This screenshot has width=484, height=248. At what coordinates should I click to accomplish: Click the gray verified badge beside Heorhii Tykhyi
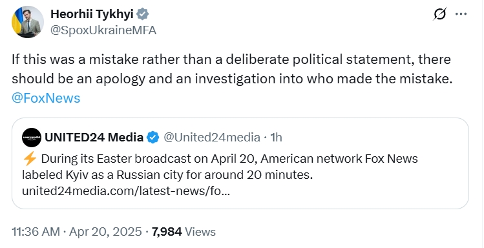pos(143,14)
